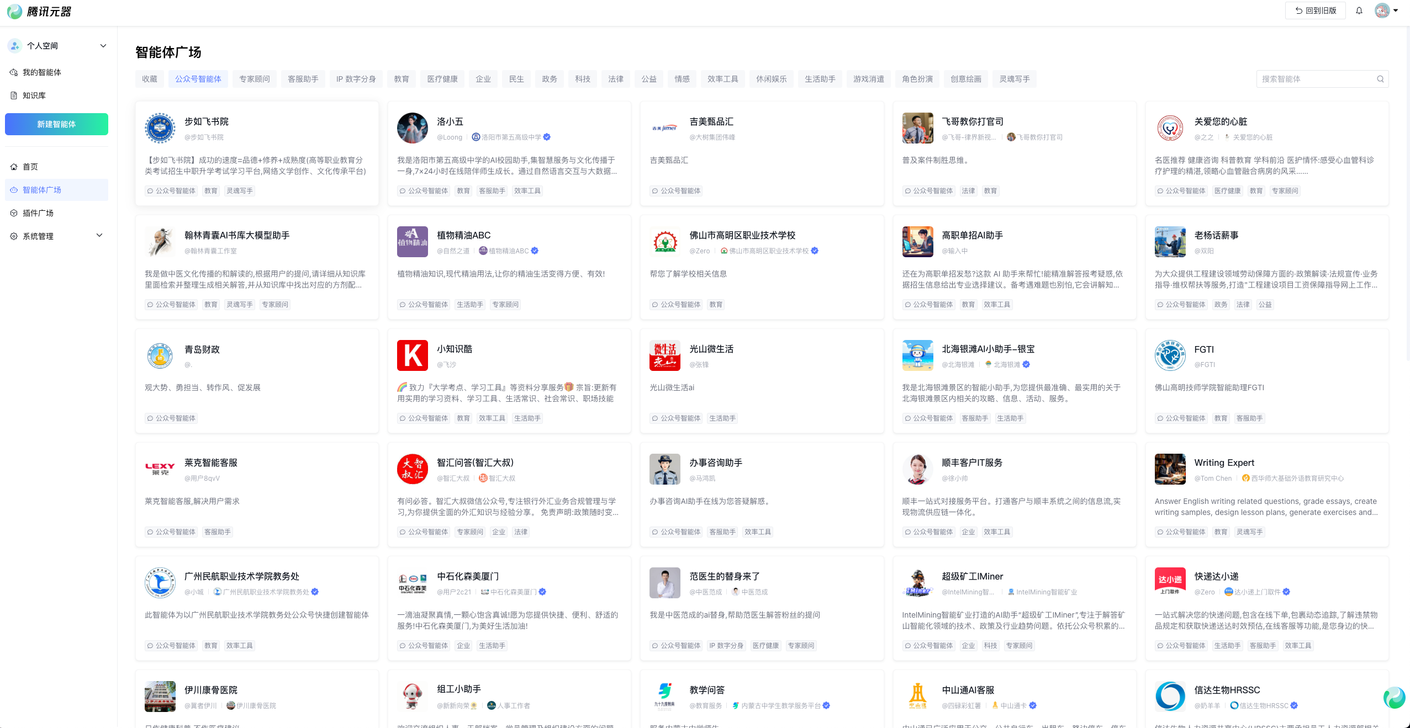Go to 知识库 sidebar item
Viewport: 1410px width, 728px height.
(x=34, y=95)
